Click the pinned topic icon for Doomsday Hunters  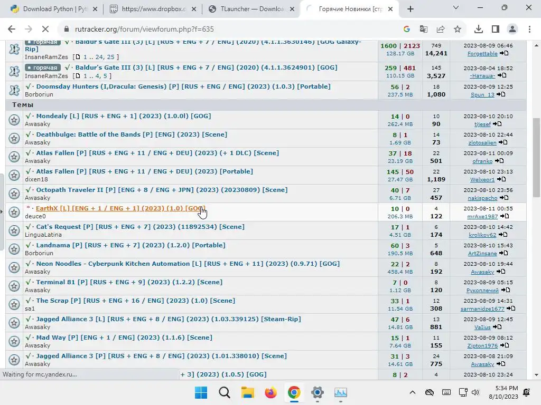[x=14, y=90]
